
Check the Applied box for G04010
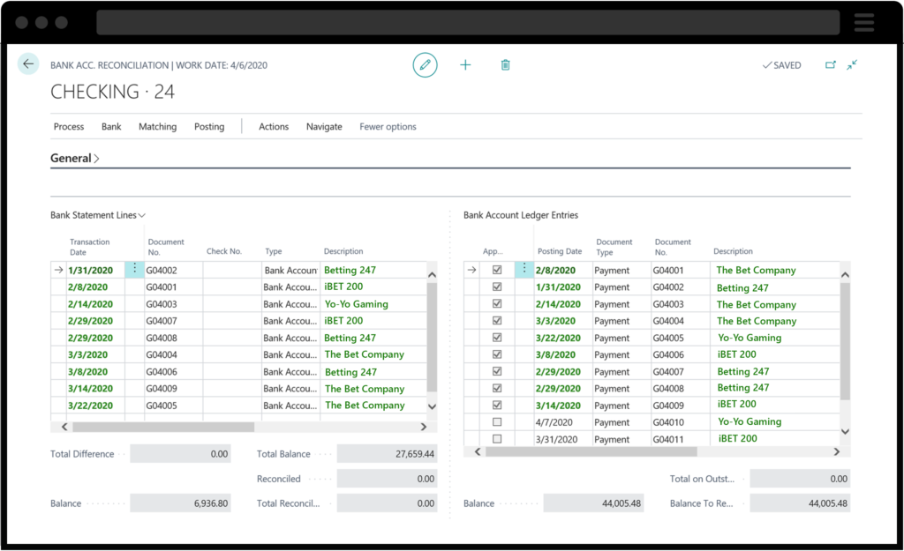(497, 422)
